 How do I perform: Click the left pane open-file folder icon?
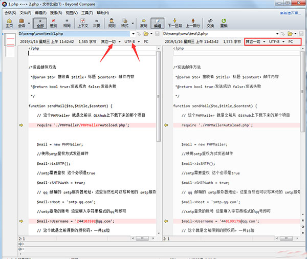point(146,34)
